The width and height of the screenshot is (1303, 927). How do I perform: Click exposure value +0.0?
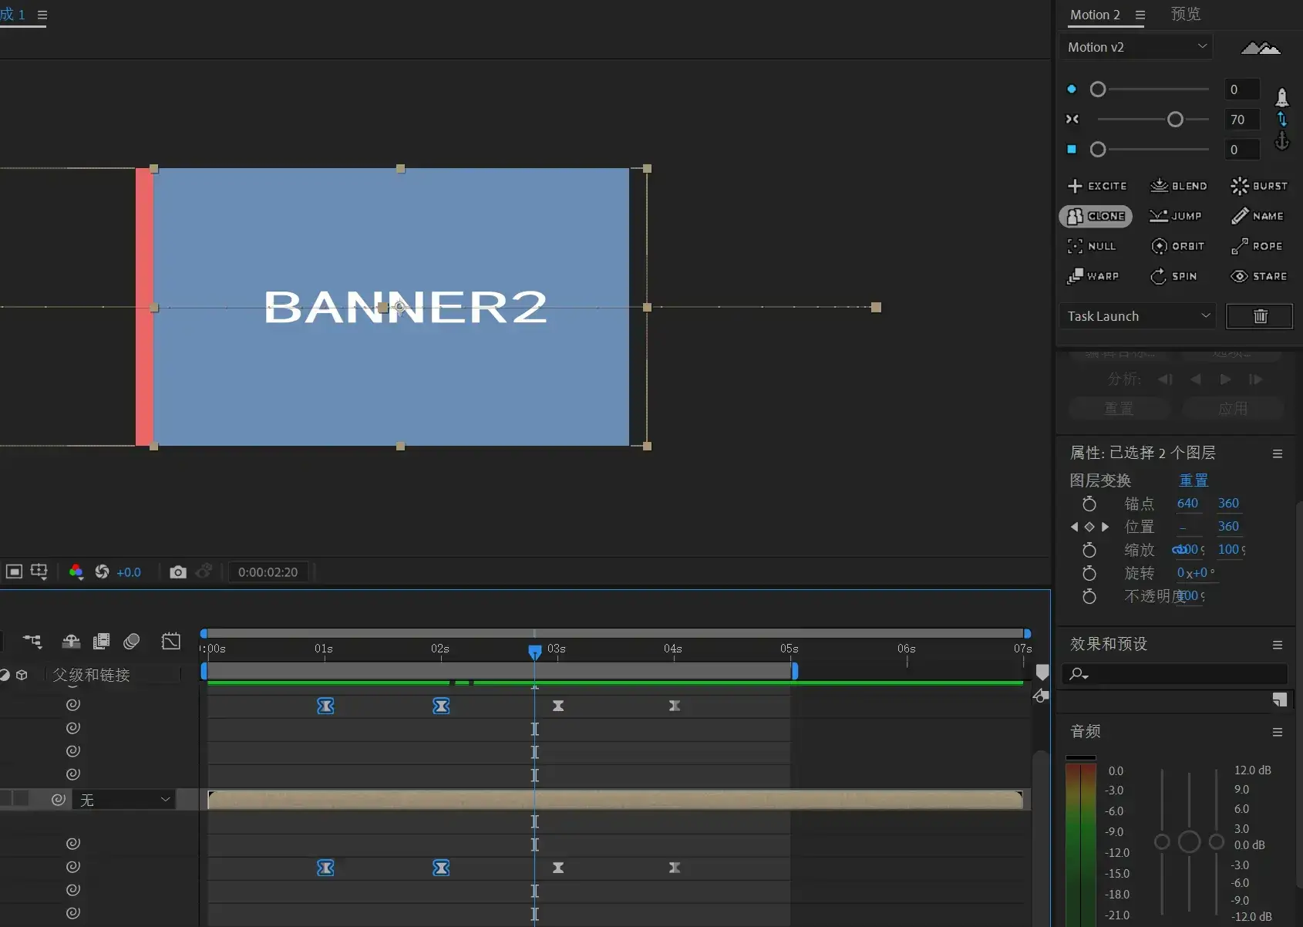coord(129,572)
